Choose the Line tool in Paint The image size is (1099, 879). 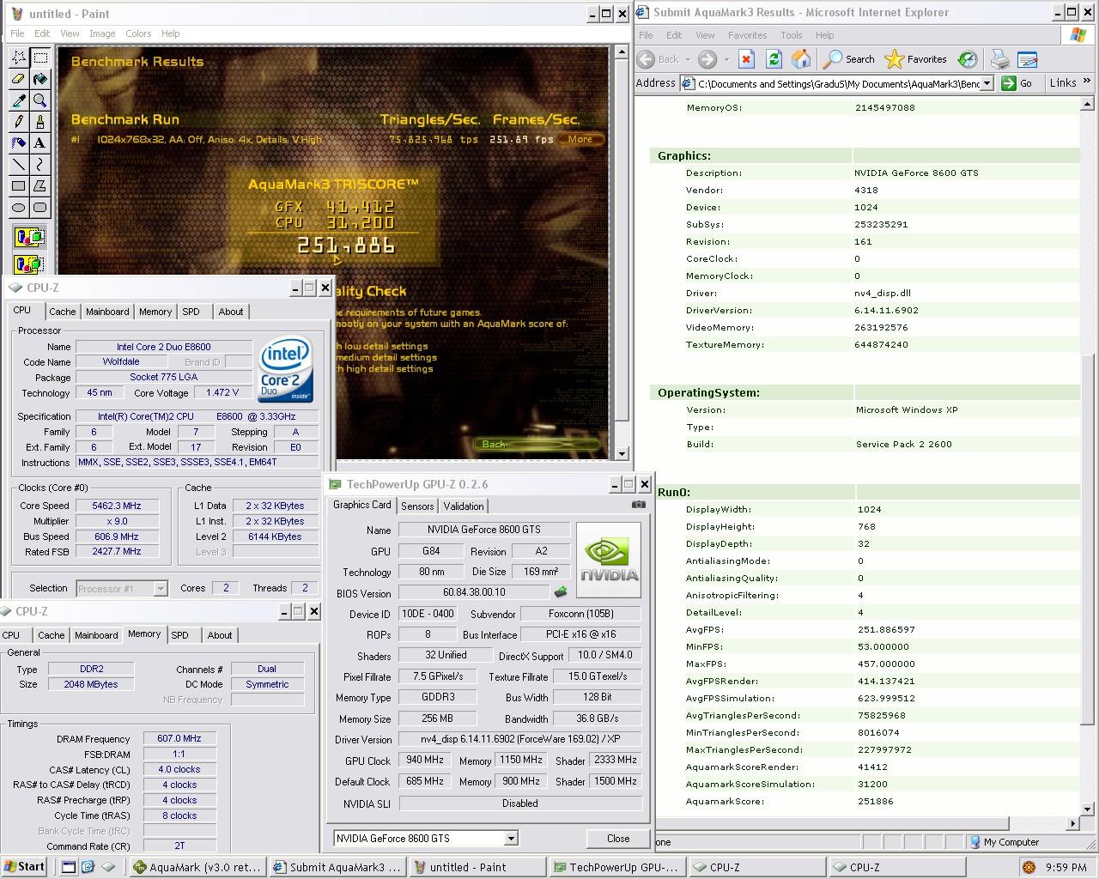click(x=18, y=165)
